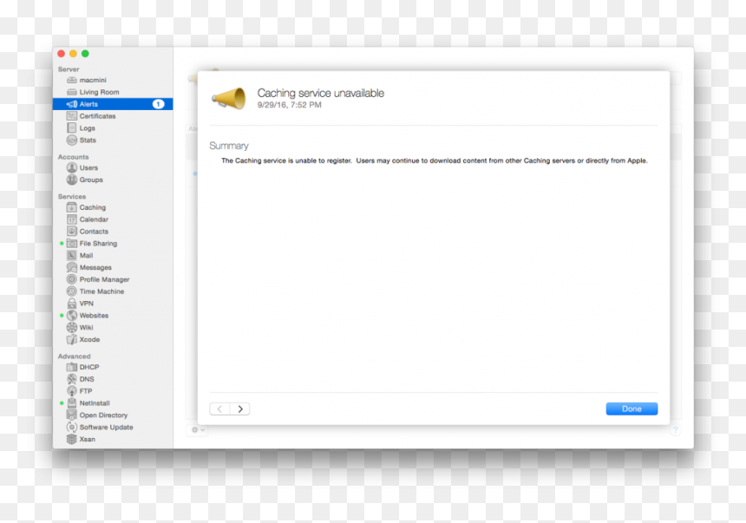Click the alert title 'Caching service unavailable'
This screenshot has height=523, width=746.
point(321,93)
